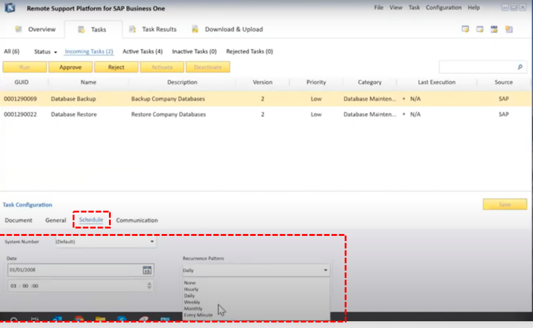
Task: Sort by the Category column header
Action: 369,82
